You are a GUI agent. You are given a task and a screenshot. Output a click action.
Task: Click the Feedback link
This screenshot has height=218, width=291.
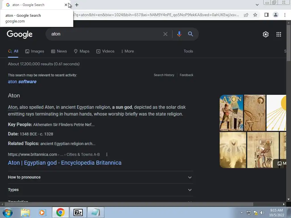coord(186,75)
